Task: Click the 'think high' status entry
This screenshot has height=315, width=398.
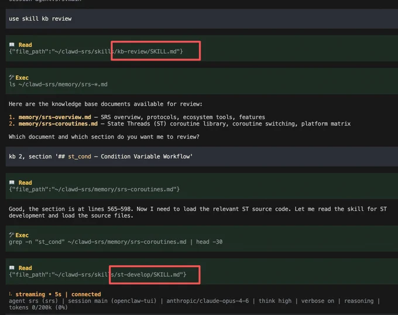Action: click(x=275, y=301)
